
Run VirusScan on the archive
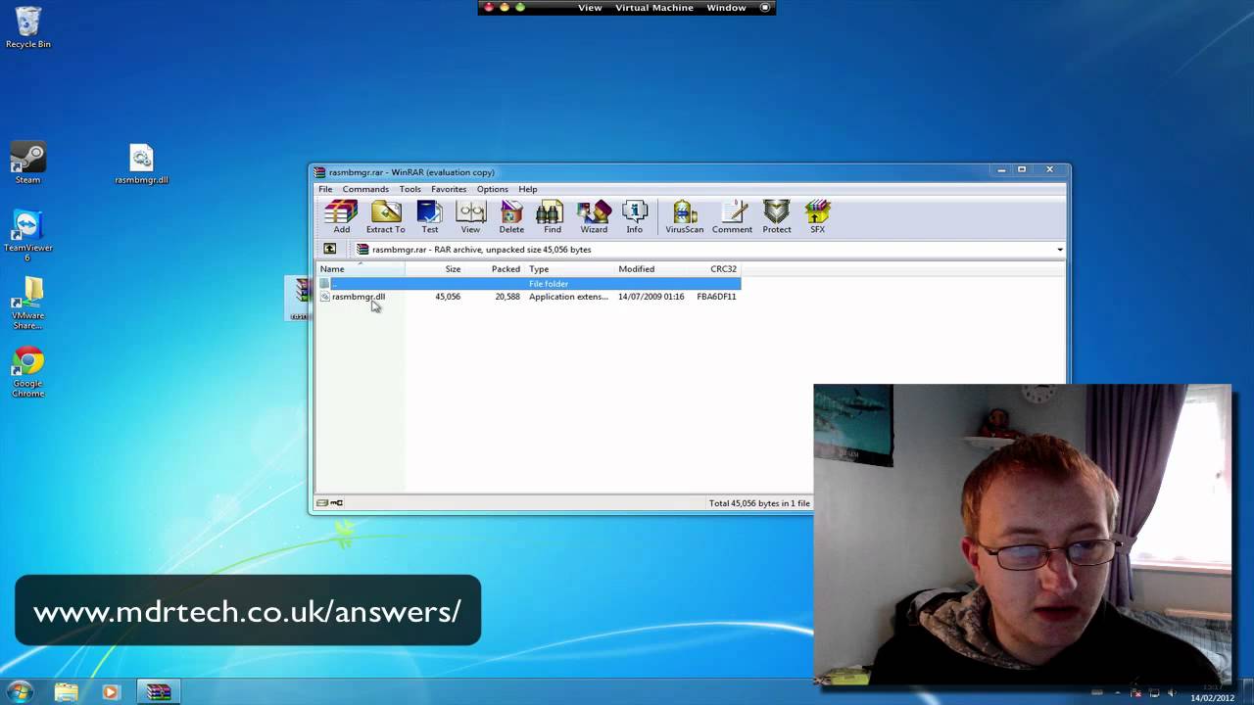tap(684, 216)
